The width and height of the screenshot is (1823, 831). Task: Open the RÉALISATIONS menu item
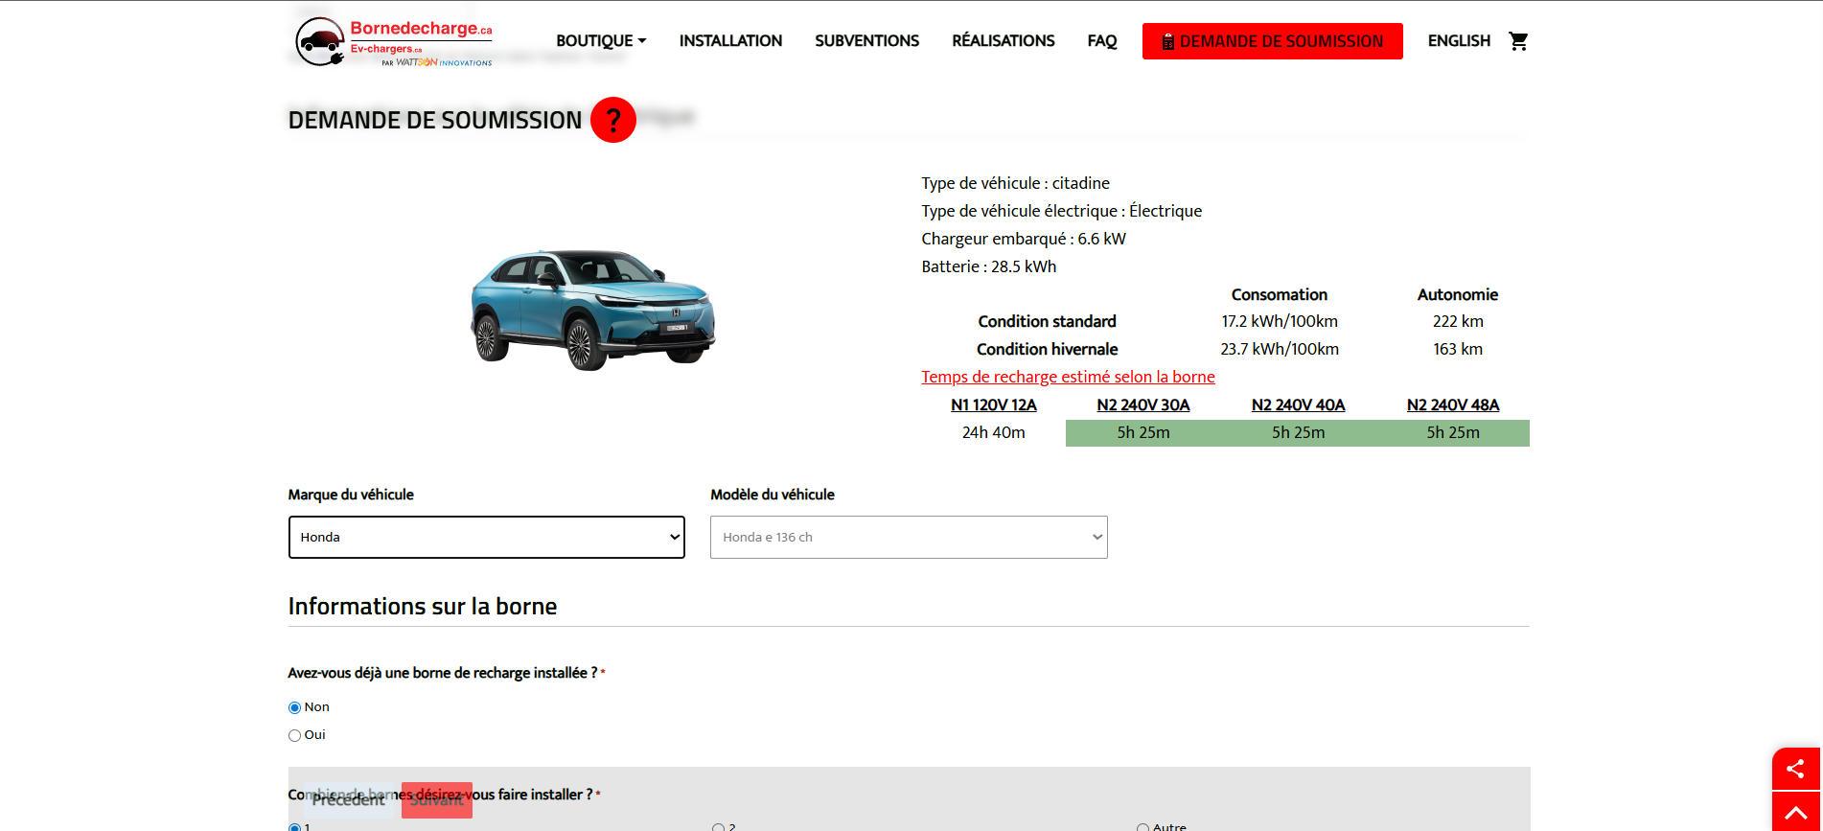pos(1003,41)
